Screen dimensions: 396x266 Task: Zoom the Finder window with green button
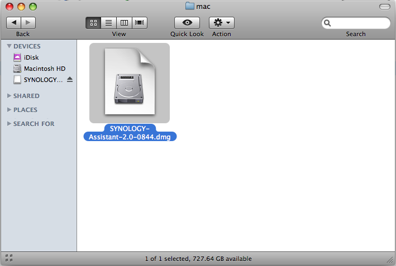click(33, 7)
